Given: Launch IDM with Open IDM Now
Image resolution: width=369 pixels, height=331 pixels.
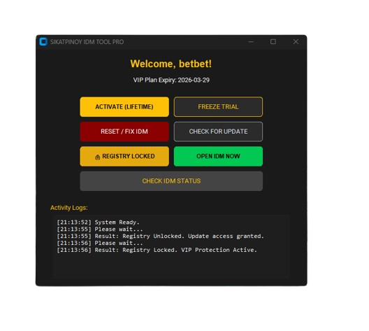Looking at the screenshot, I should click(218, 156).
